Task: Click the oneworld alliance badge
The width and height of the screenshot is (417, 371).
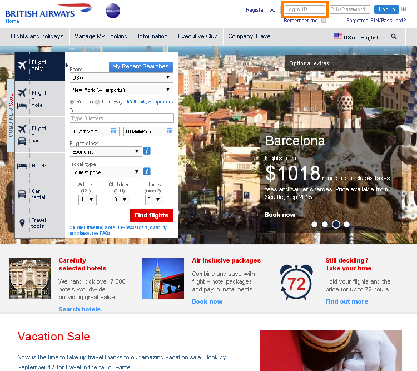Action: click(112, 11)
